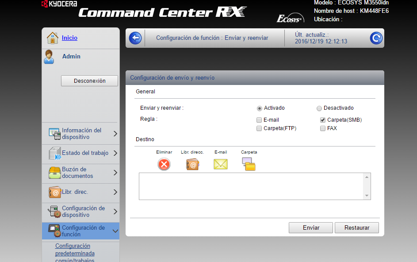Viewport: 417px width, 262px height.
Task: Open Información del dispositivo menu
Action: 80,134
